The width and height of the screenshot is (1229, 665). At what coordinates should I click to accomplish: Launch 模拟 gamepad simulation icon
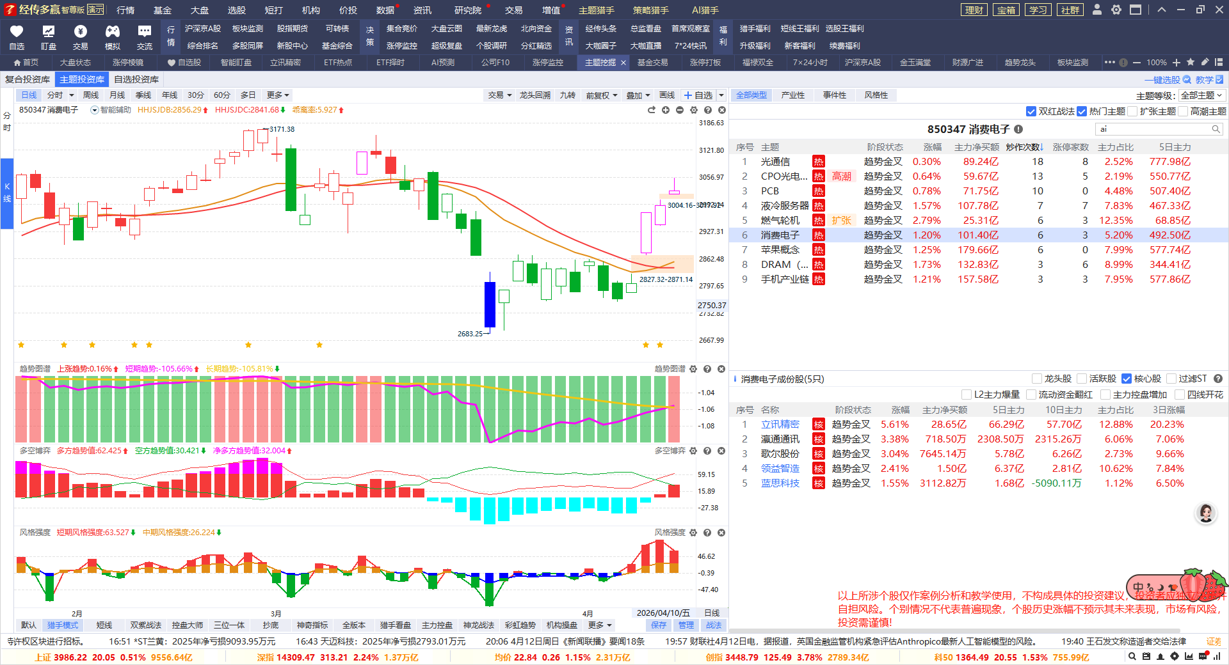pos(113,32)
